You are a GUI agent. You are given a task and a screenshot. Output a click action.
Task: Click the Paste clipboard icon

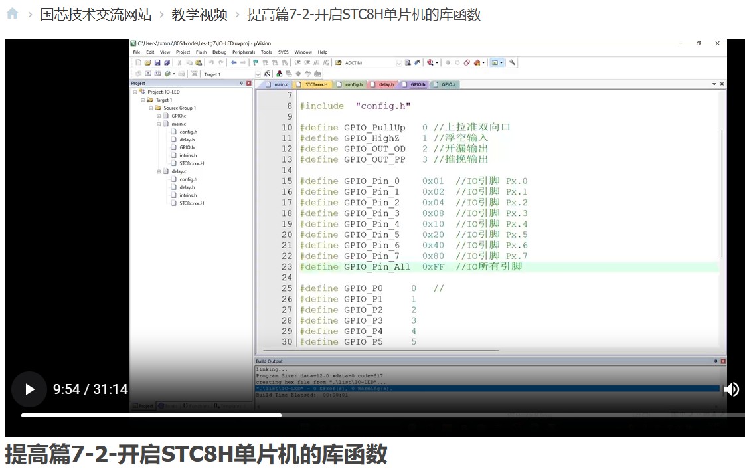pyautogui.click(x=199, y=62)
